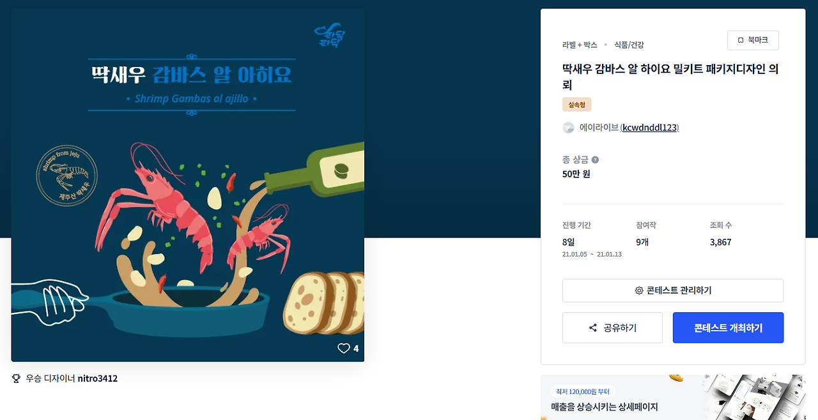
Task: Open winning designer nitro3412 profile
Action: pos(98,379)
